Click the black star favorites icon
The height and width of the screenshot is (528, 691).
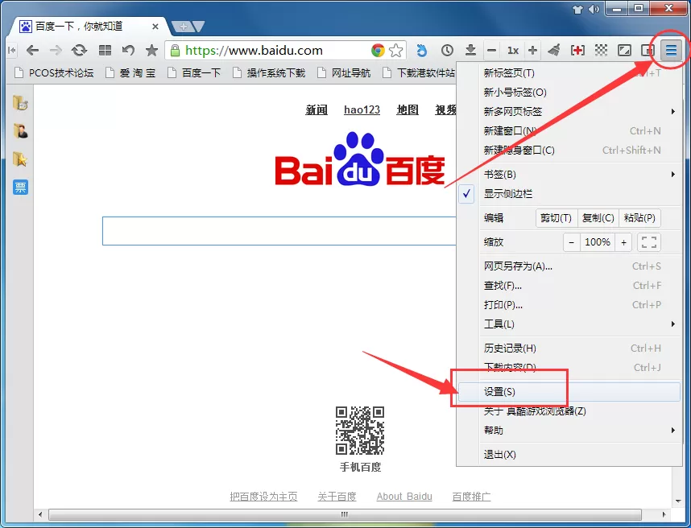pyautogui.click(x=151, y=50)
